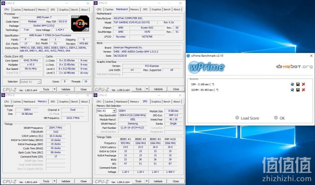Click the Part Number CL19-19-19 D4-4133 field
315x185 pixels.
[x=132, y=127]
